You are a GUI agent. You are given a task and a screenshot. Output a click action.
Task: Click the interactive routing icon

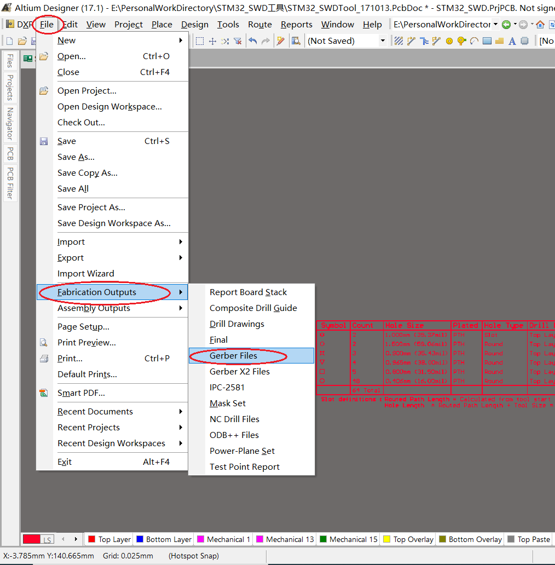411,41
